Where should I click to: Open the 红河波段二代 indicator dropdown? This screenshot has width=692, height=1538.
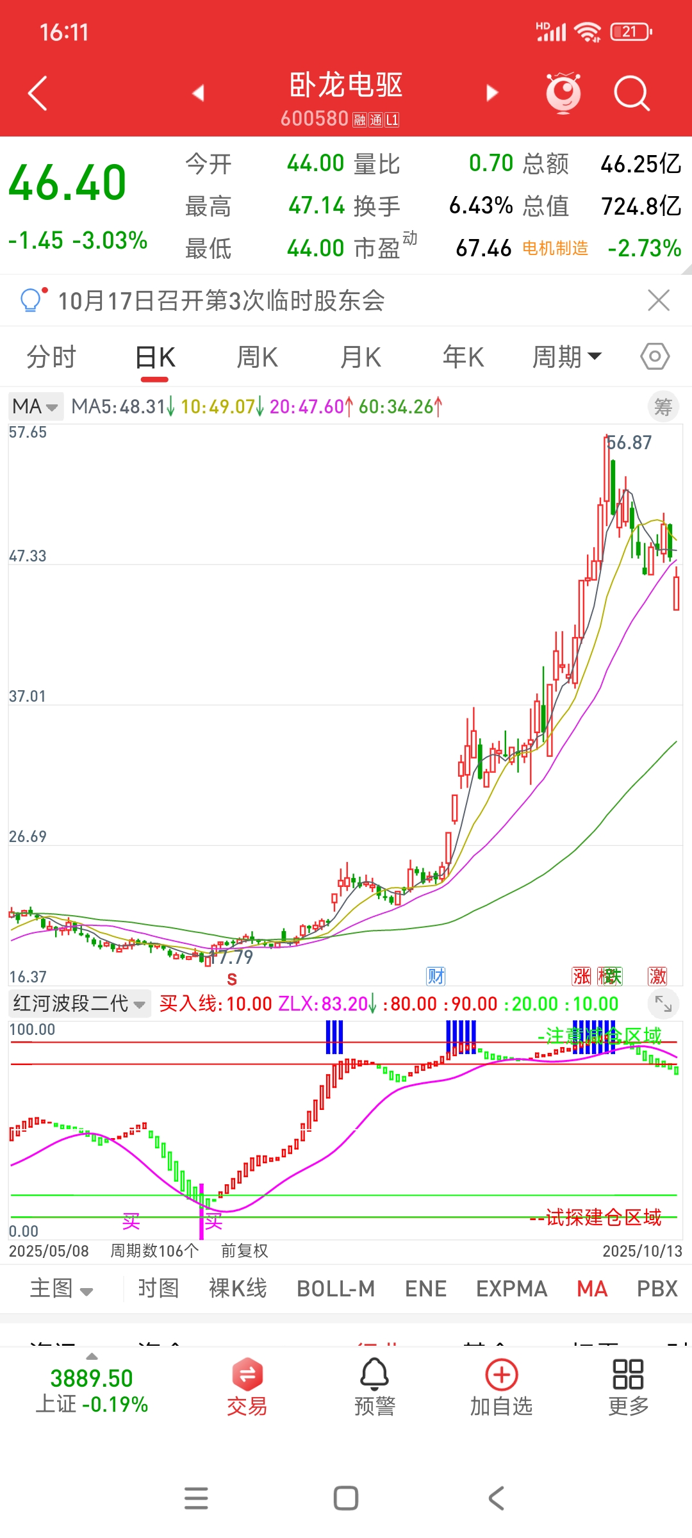[79, 1004]
